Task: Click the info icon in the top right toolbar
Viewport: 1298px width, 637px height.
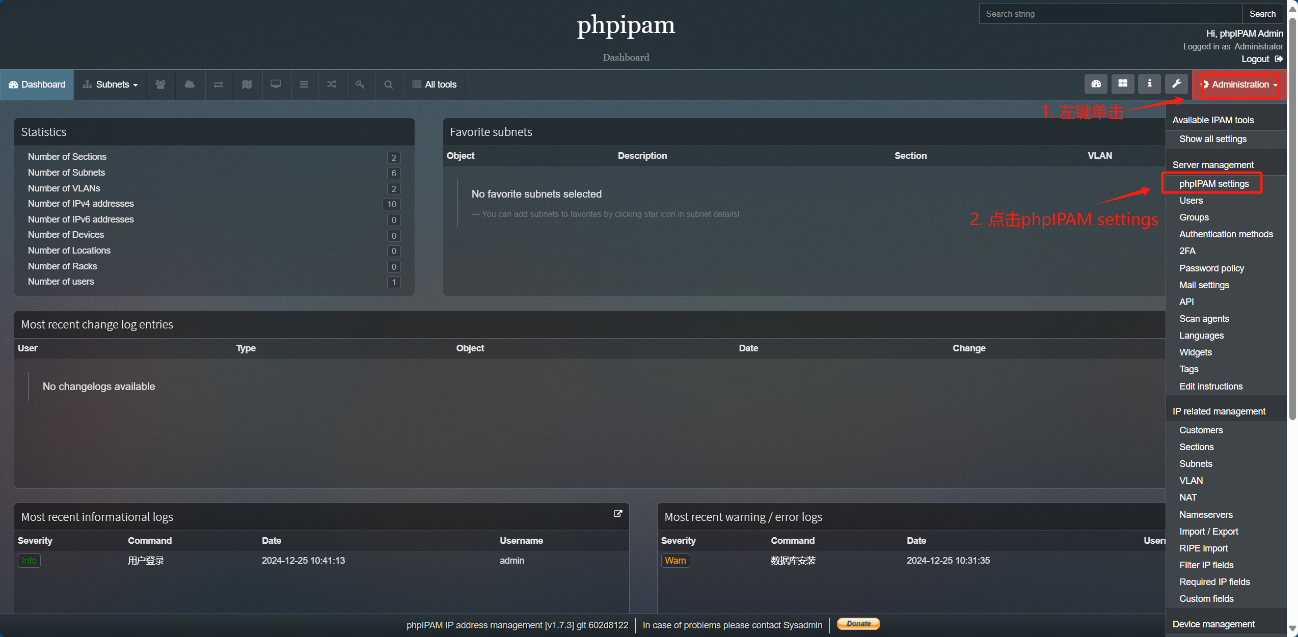Action: pyautogui.click(x=1149, y=84)
